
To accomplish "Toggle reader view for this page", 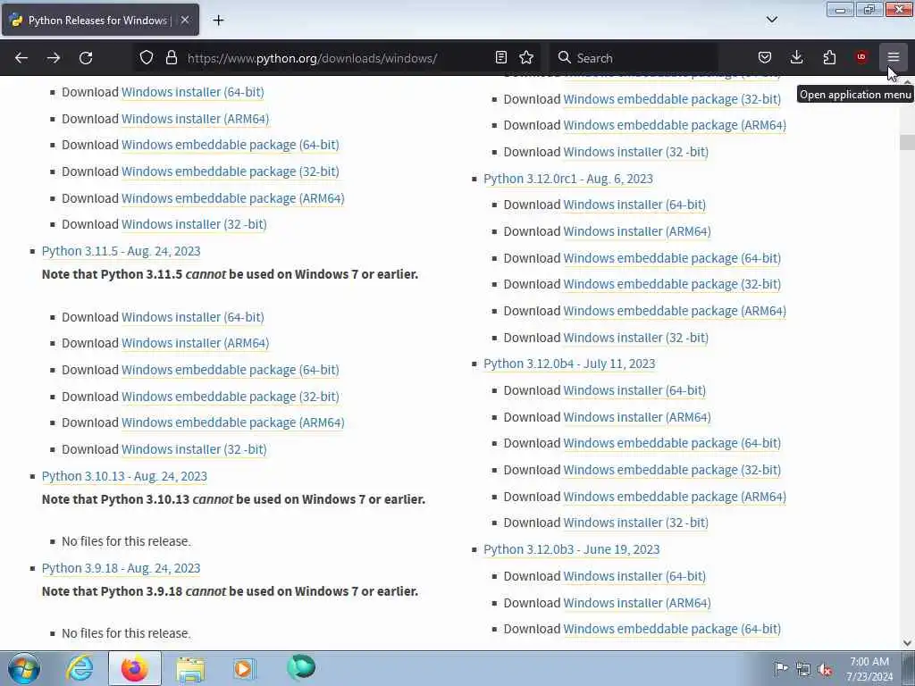I will tap(500, 57).
